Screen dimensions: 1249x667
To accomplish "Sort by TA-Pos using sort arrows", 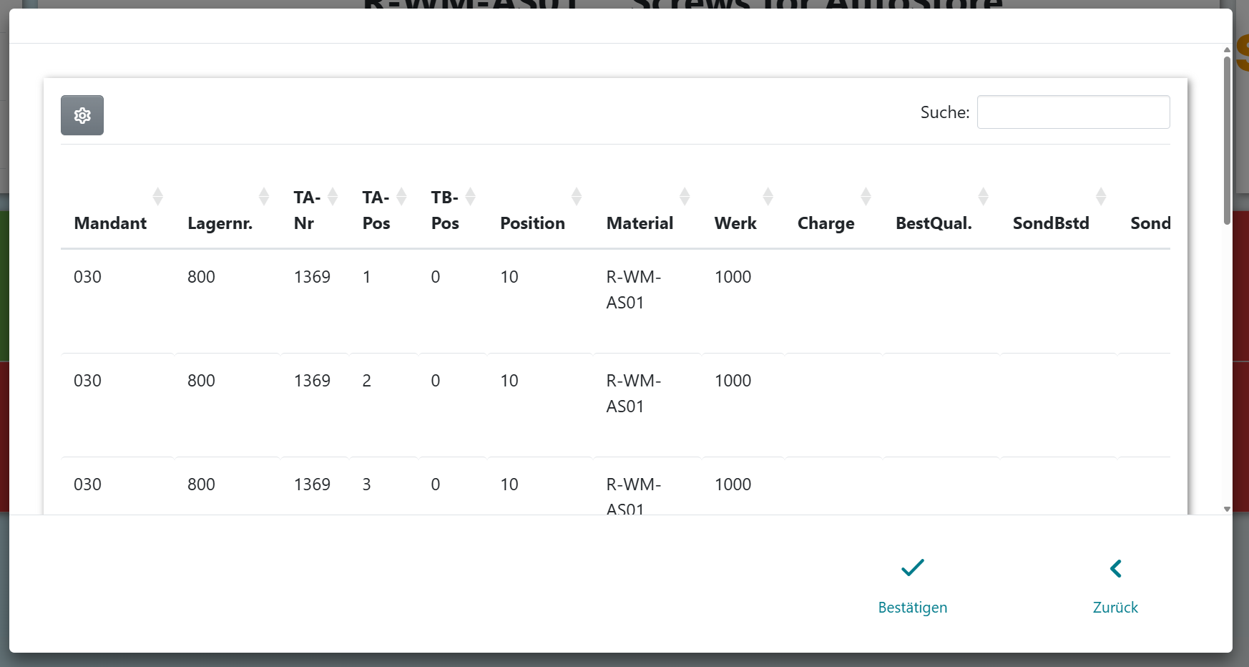I will point(401,197).
